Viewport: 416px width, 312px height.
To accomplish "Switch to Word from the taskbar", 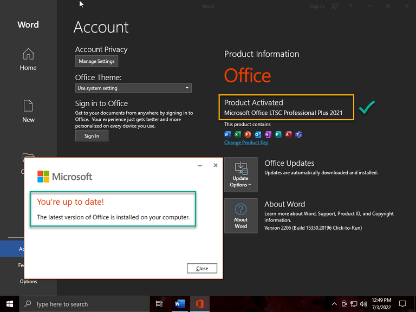I will [x=180, y=304].
